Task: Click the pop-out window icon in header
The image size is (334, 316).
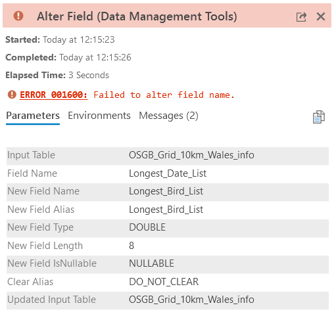Action: click(x=301, y=17)
